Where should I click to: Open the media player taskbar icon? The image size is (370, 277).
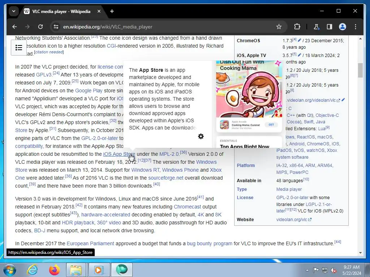(99, 270)
